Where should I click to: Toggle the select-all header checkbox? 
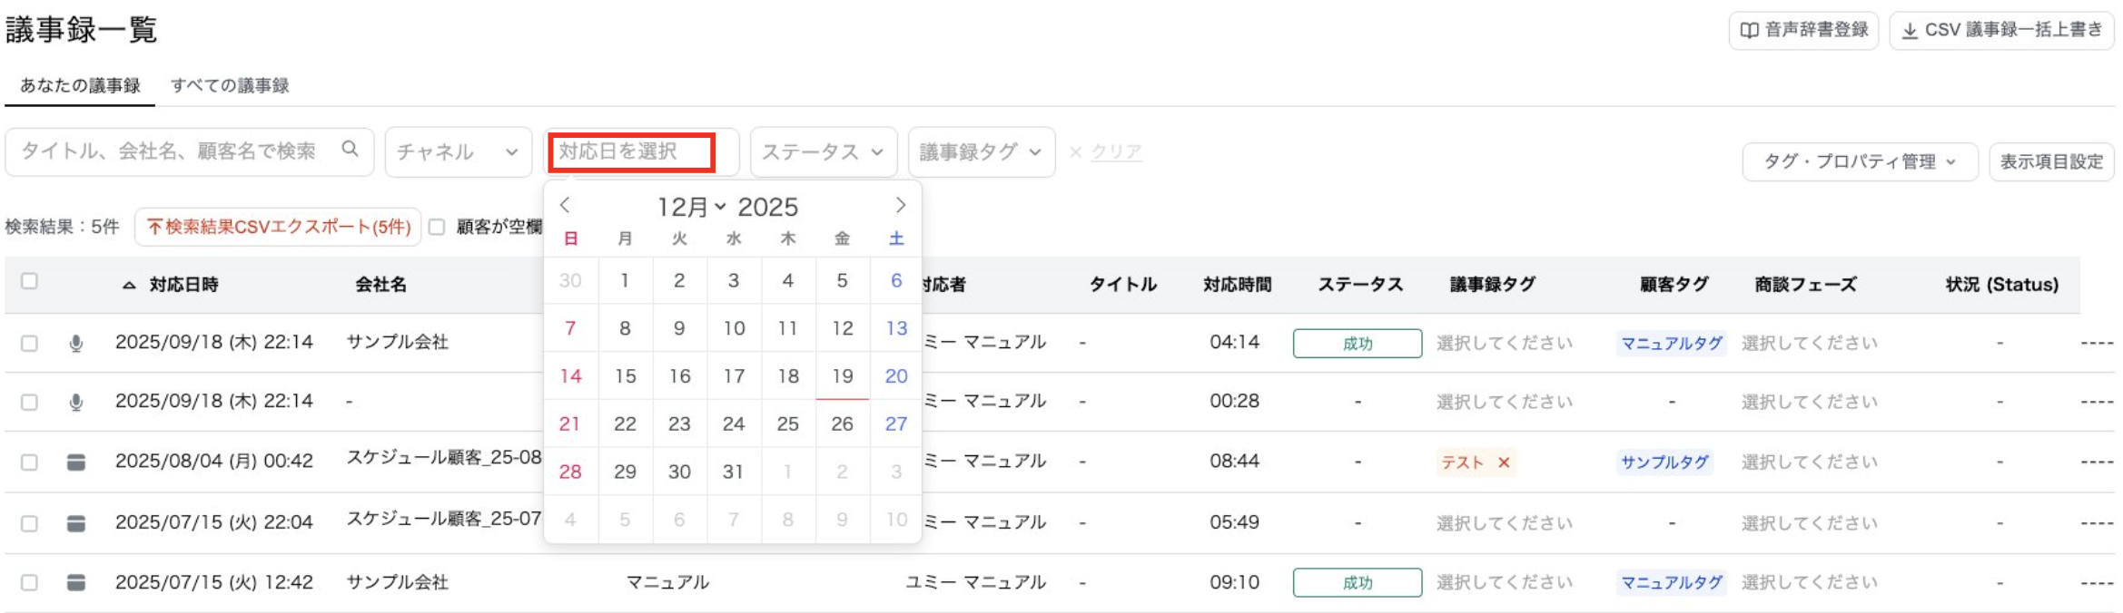click(29, 281)
